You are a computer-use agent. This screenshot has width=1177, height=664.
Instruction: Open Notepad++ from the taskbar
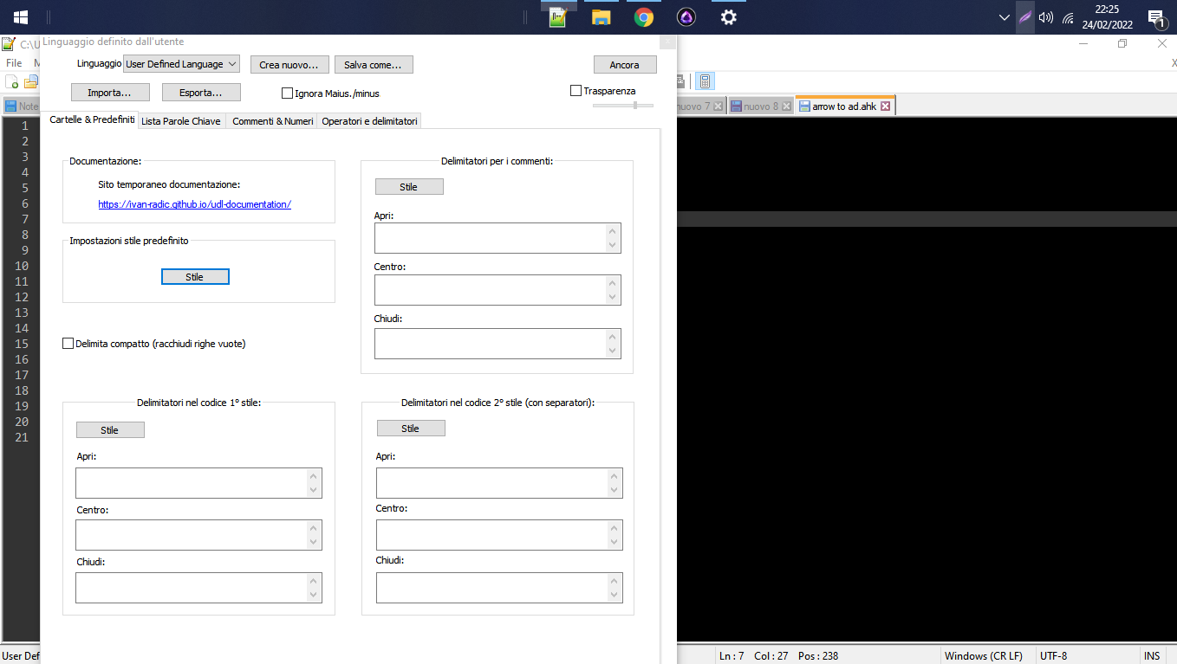pyautogui.click(x=557, y=17)
